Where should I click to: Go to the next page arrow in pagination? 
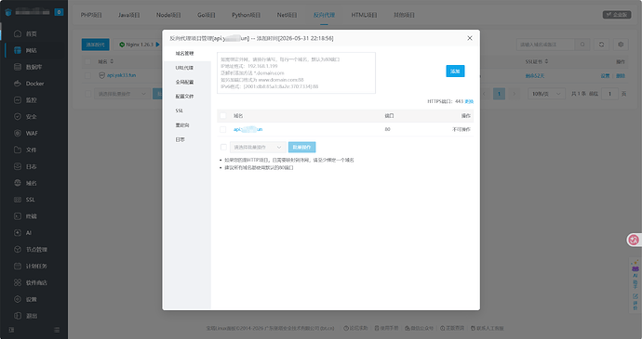[x=515, y=94]
